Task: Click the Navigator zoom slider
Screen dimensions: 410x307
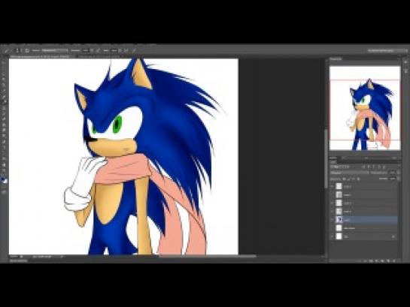Action: [x=367, y=158]
